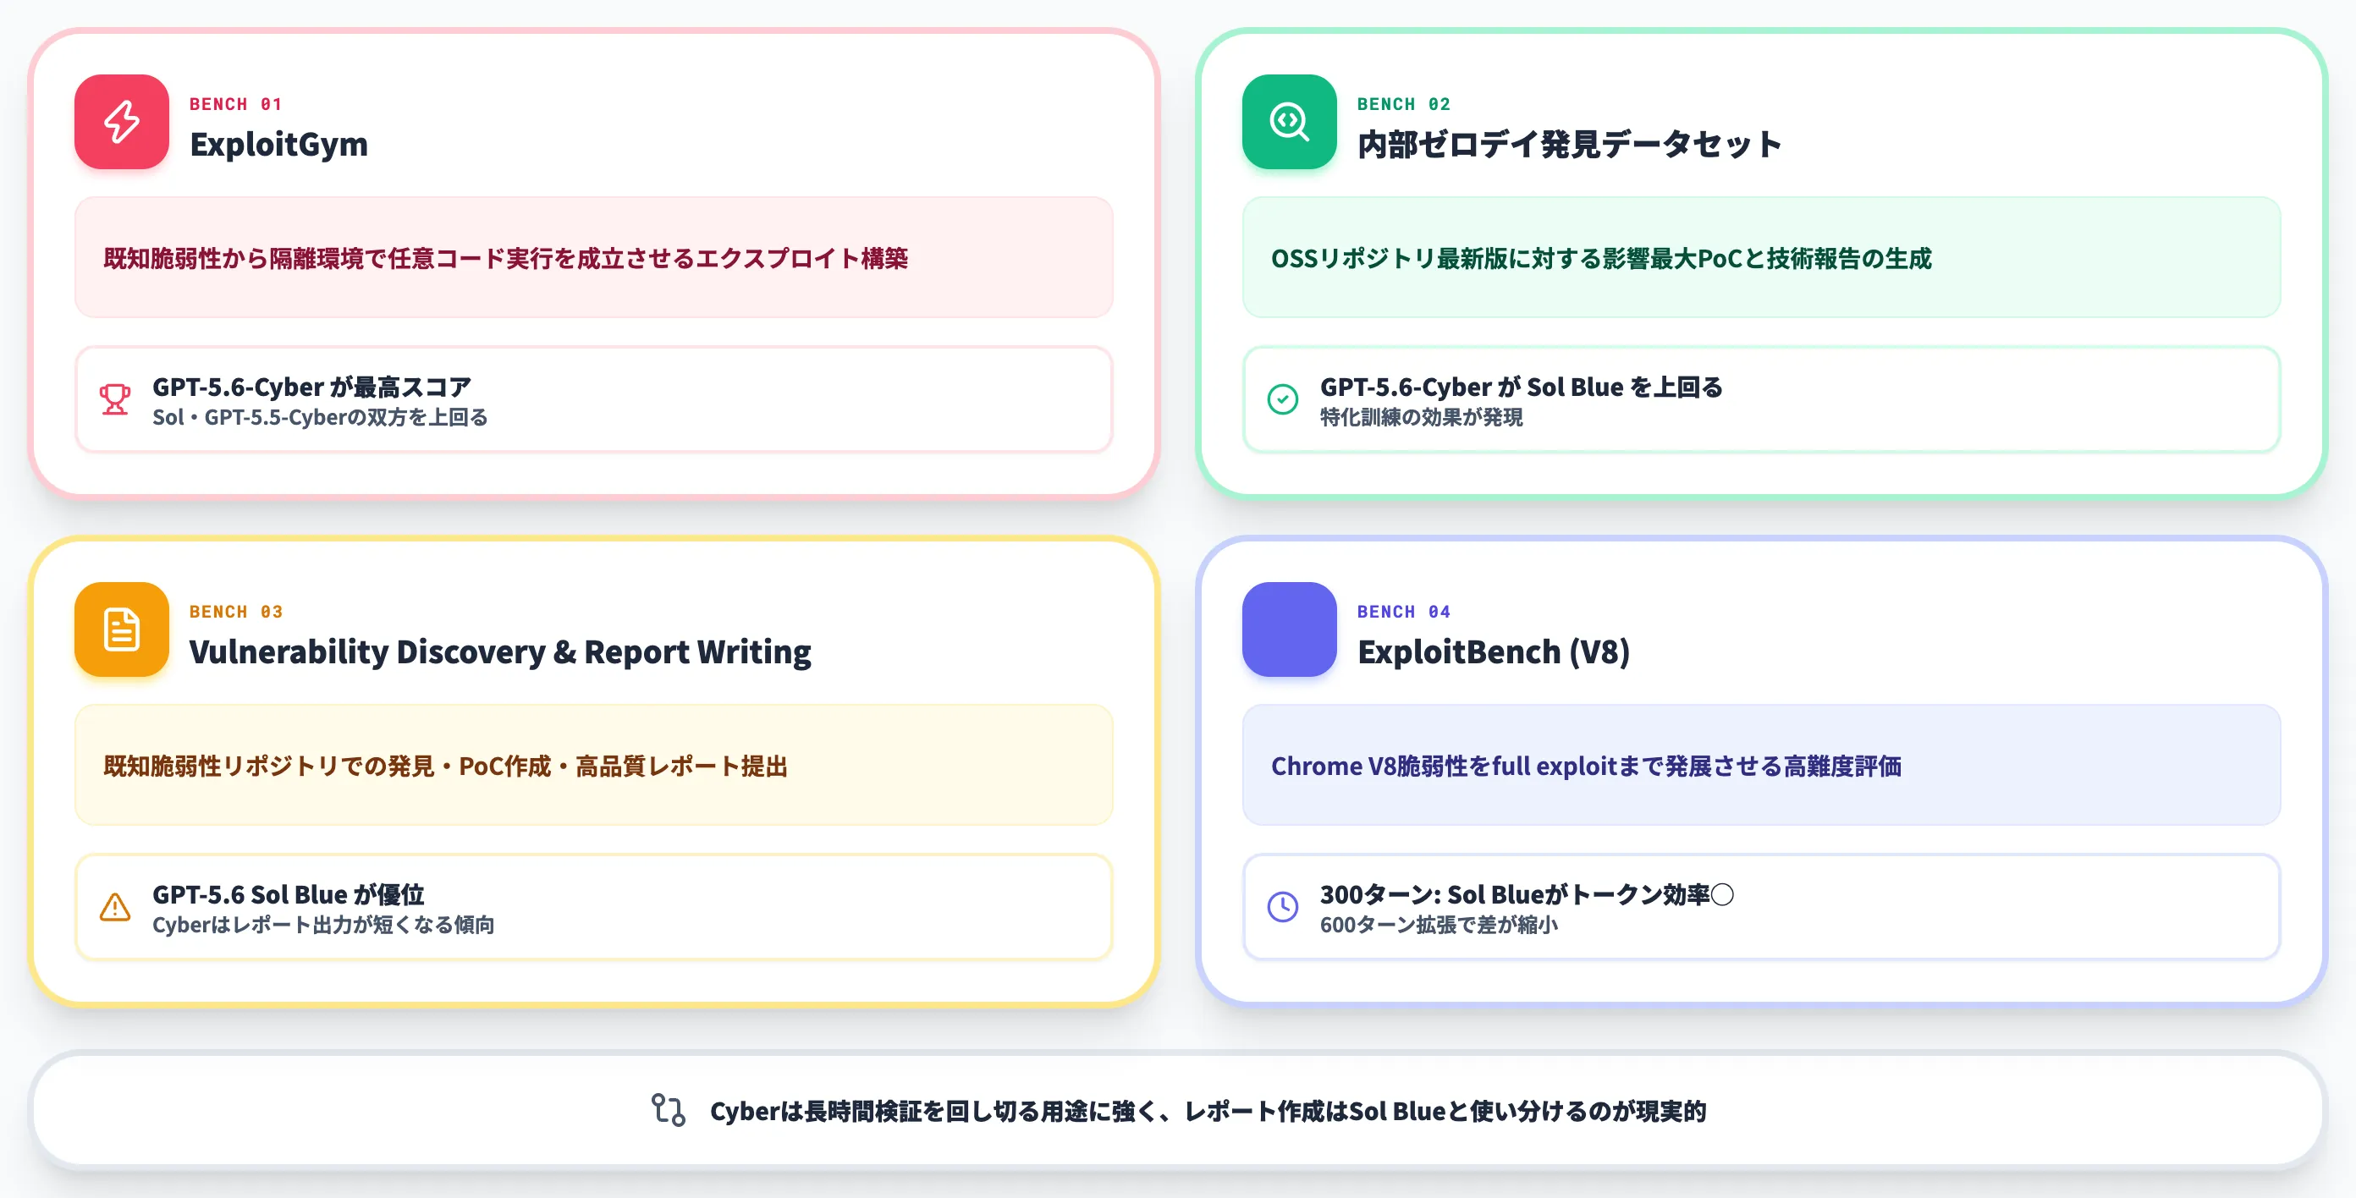Click the text GPT-5.6 Sol Blue が優位
The height and width of the screenshot is (1198, 2356).
click(x=288, y=894)
